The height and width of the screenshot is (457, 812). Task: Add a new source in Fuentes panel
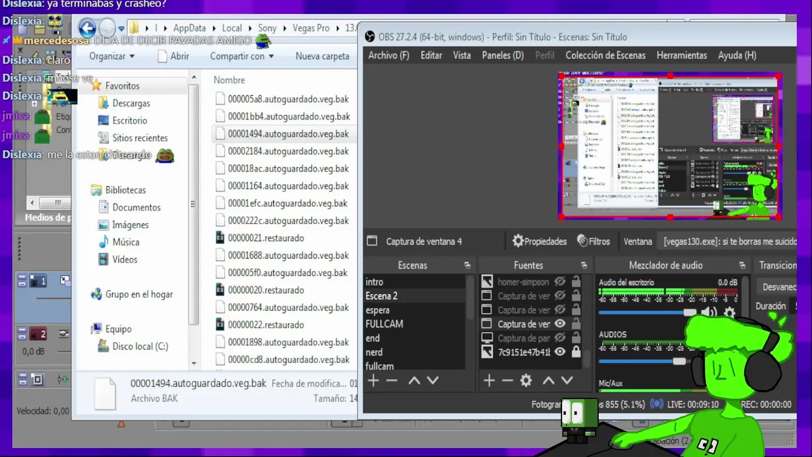(x=488, y=381)
